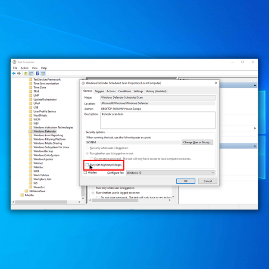Select the Windows Subsystem For Linux tree row
Viewport: 269px width, 269px height.
click(51, 147)
